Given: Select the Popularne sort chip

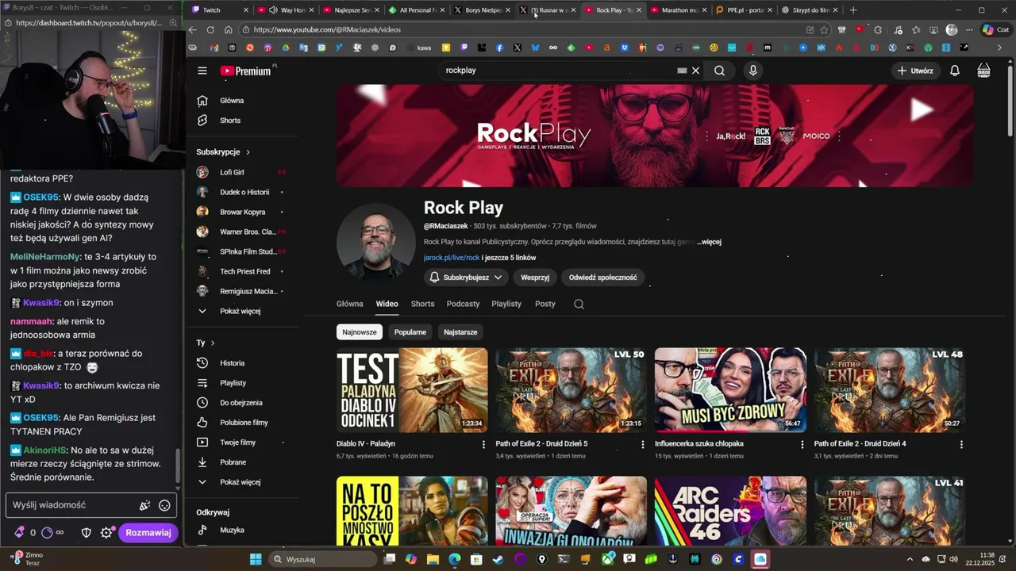Looking at the screenshot, I should click(x=410, y=332).
